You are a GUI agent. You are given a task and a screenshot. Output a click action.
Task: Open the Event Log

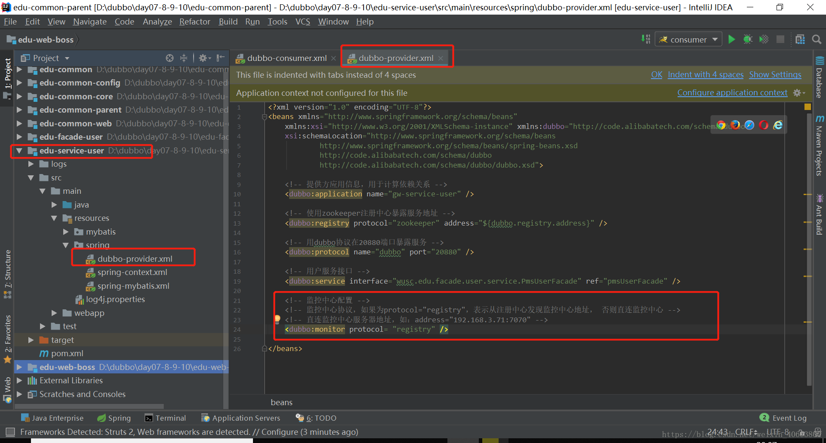pyautogui.click(x=783, y=418)
